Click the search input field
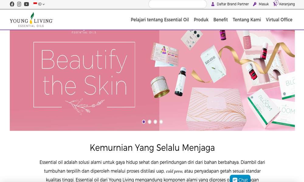Screen dimensions: 304x182 pyautogui.click(x=178, y=4)
